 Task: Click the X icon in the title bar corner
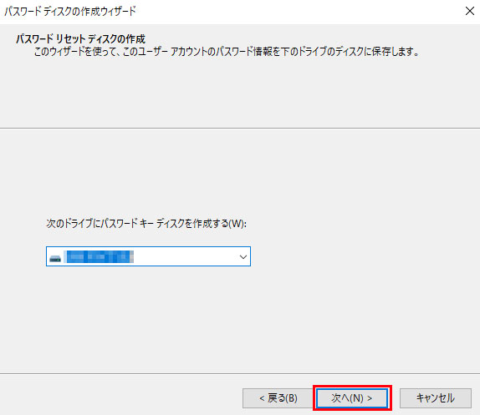(x=470, y=12)
